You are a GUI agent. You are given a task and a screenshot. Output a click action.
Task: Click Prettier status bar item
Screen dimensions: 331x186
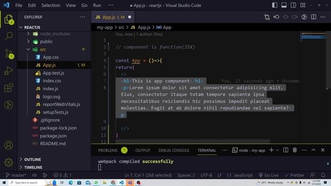(294, 175)
